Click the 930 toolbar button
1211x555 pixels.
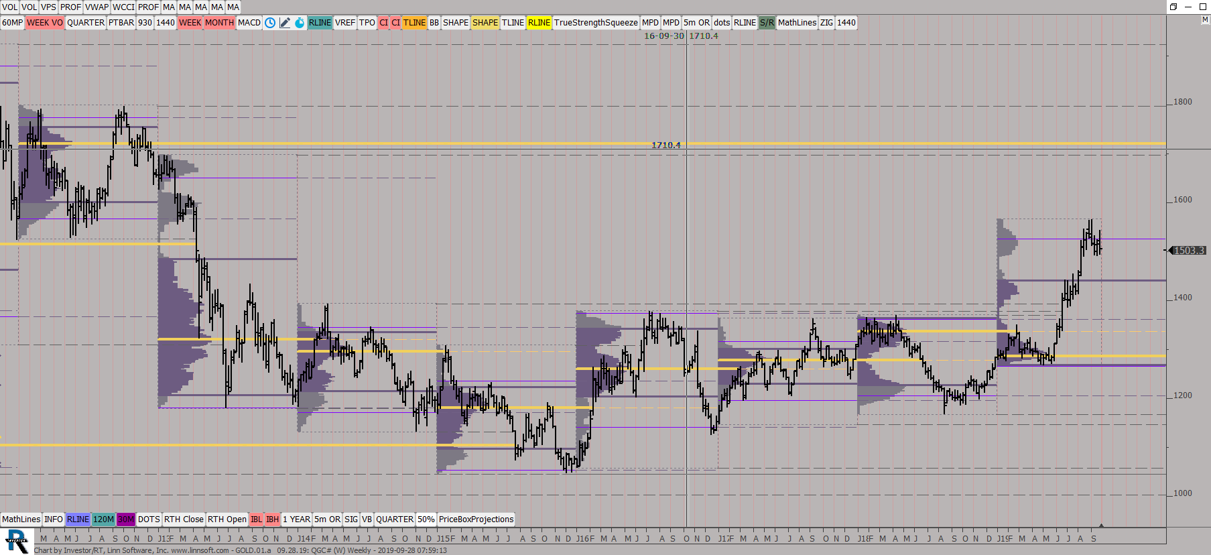(x=145, y=23)
